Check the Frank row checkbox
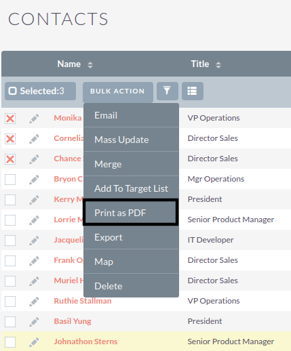291x351 pixels. [x=10, y=261]
